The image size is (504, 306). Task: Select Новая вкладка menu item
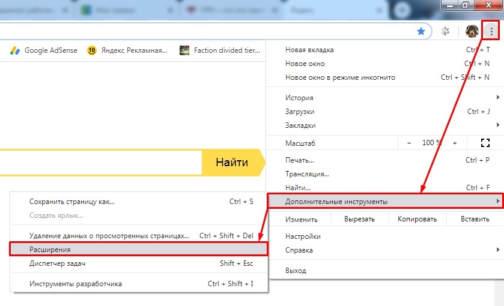pos(386,50)
